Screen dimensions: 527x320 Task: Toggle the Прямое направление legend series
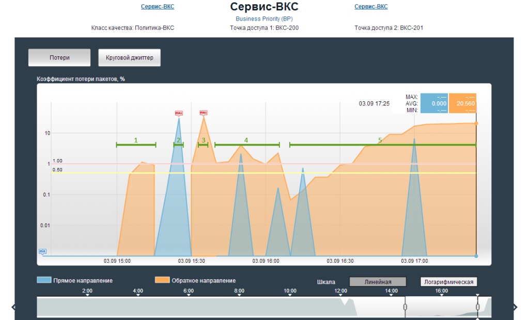[75, 280]
